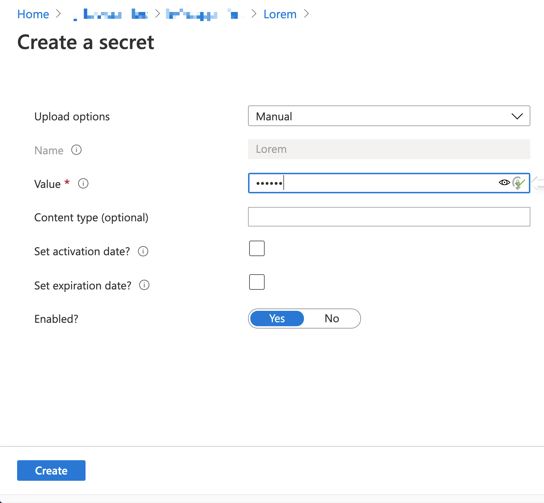The image size is (544, 503).
Task: Select Yes on the Enabled toggle
Action: [277, 318]
